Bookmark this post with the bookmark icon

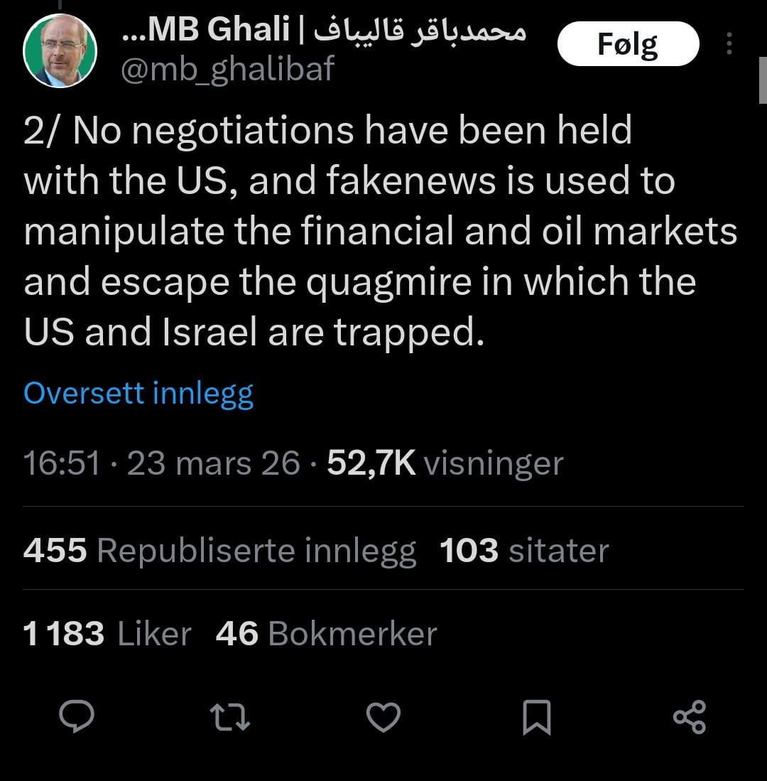pyautogui.click(x=536, y=716)
